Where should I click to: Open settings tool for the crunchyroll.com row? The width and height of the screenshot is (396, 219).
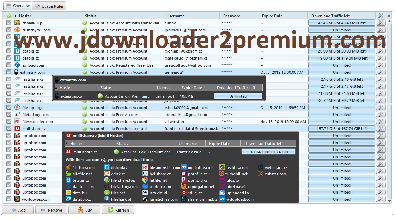[x=380, y=30]
